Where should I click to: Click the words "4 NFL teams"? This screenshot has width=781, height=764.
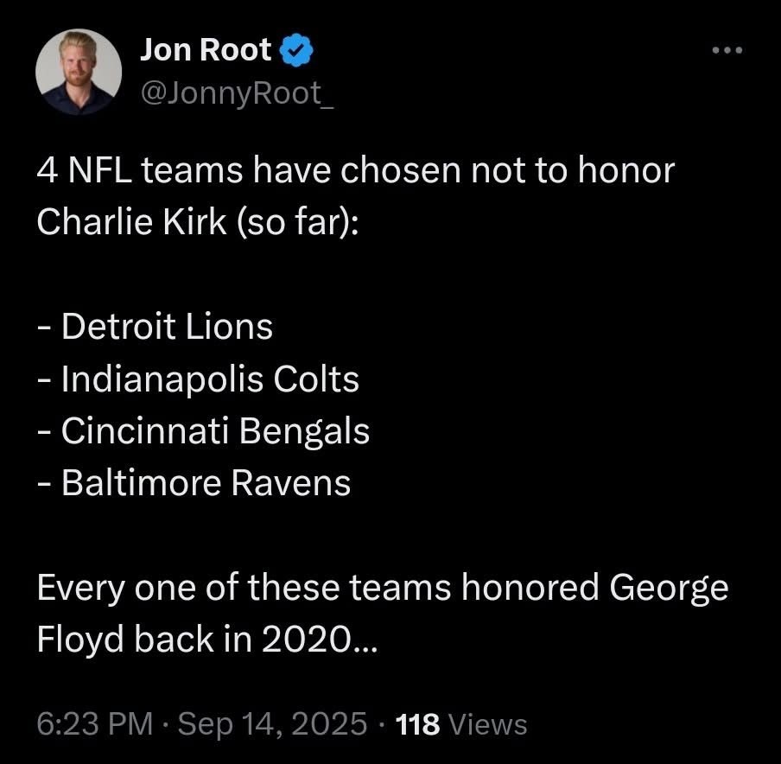127,170
